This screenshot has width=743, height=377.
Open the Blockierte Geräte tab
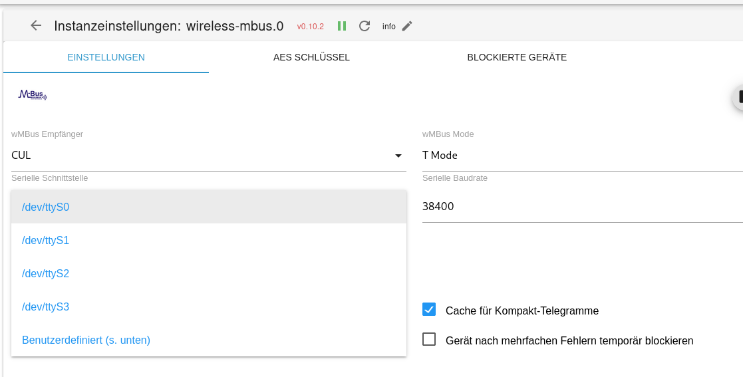pos(517,57)
